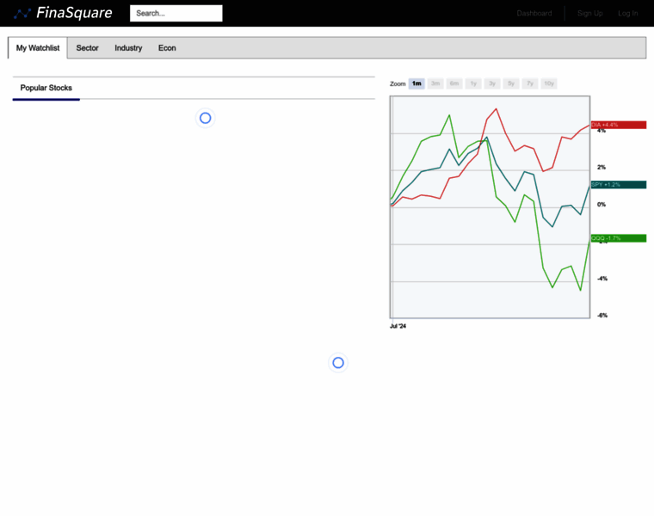
Task: Go to the Sign Up page
Action: [x=589, y=14]
